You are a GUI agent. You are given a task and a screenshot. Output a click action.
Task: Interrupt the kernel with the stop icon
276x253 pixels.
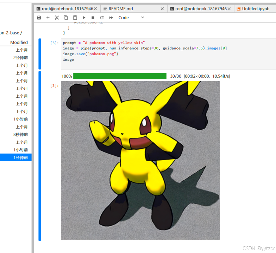tap(93, 18)
